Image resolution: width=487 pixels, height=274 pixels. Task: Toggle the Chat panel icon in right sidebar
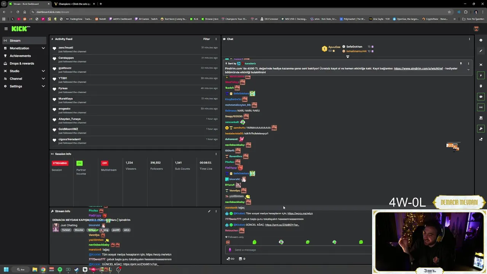(481, 97)
